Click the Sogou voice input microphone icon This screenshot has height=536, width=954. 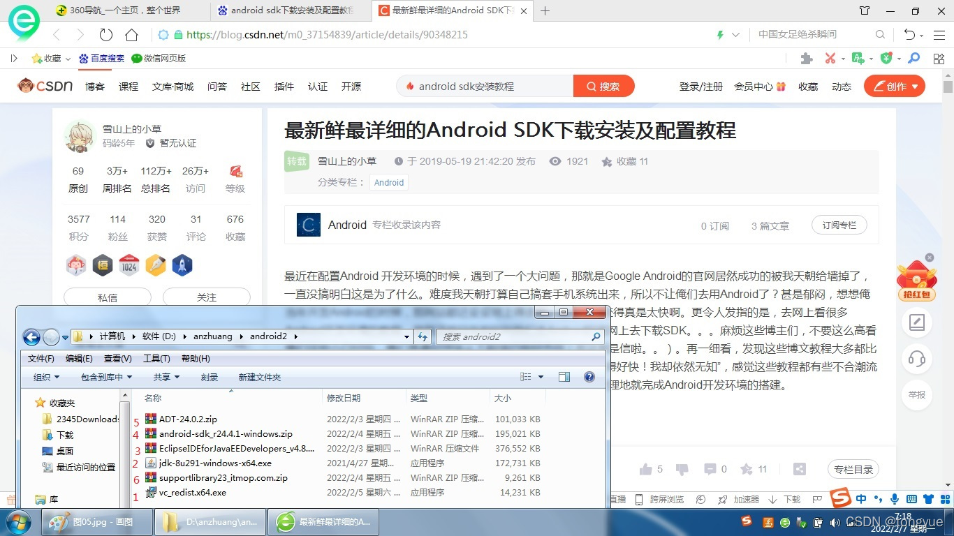click(894, 499)
